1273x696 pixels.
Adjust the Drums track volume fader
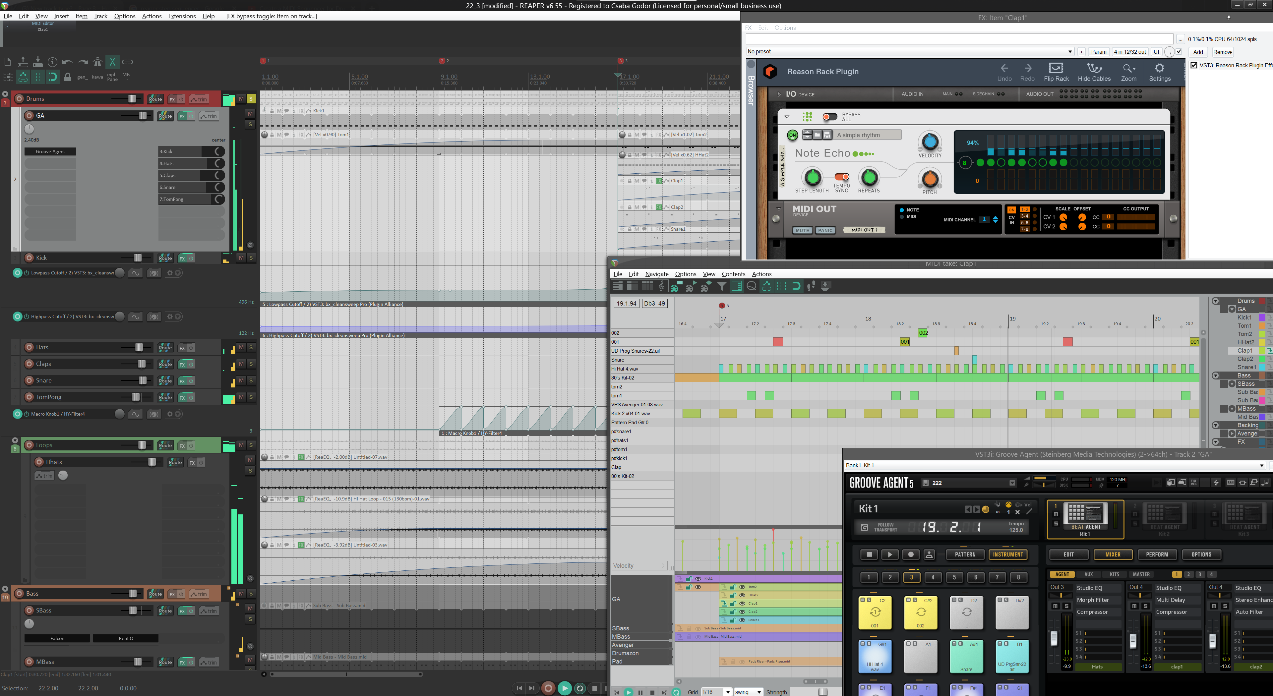(x=132, y=99)
